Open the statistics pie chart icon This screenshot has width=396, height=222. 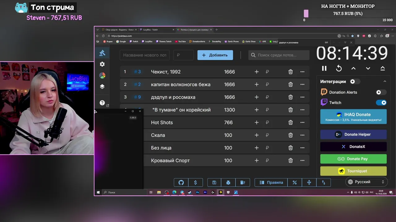click(102, 76)
